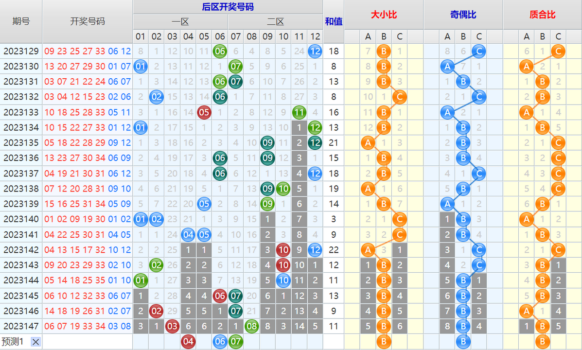The image size is (582, 350).
Task: Select the 后区开奖号码 header
Action: 228,7
